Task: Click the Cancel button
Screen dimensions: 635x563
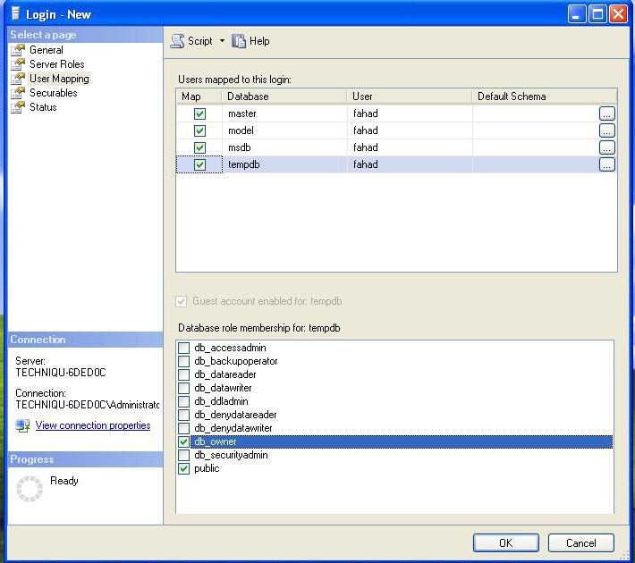Action: coord(580,542)
